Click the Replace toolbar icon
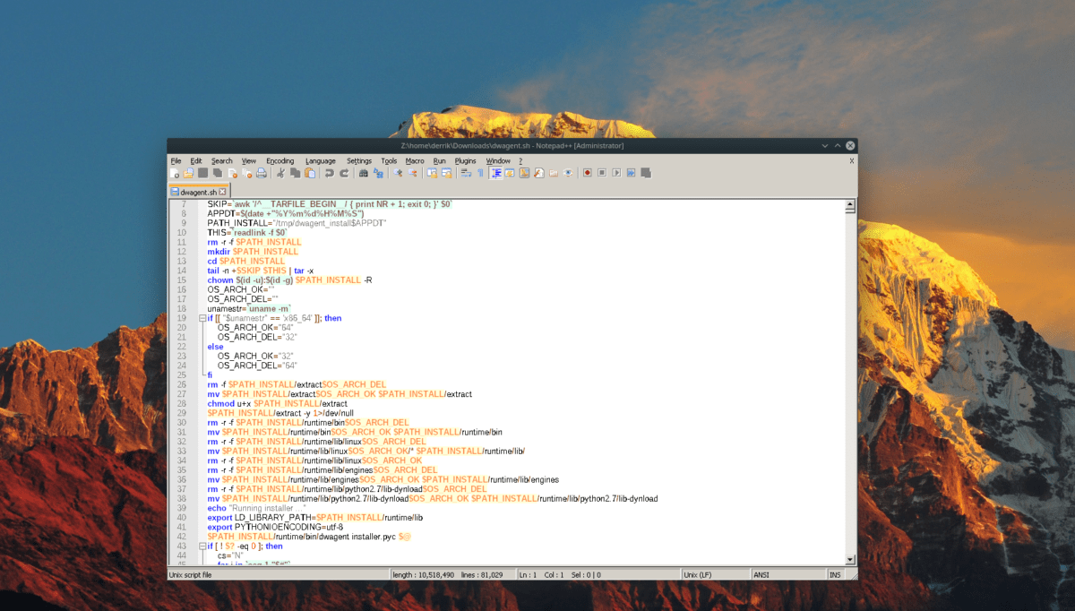This screenshot has height=611, width=1075. (379, 172)
